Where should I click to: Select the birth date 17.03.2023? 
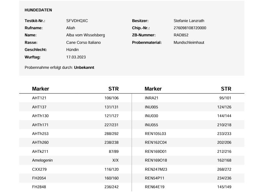point(76,57)
